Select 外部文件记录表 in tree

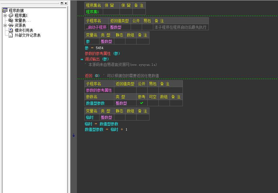pos(27,35)
